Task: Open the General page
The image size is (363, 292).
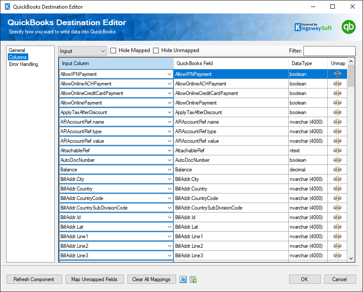Action: click(17, 50)
